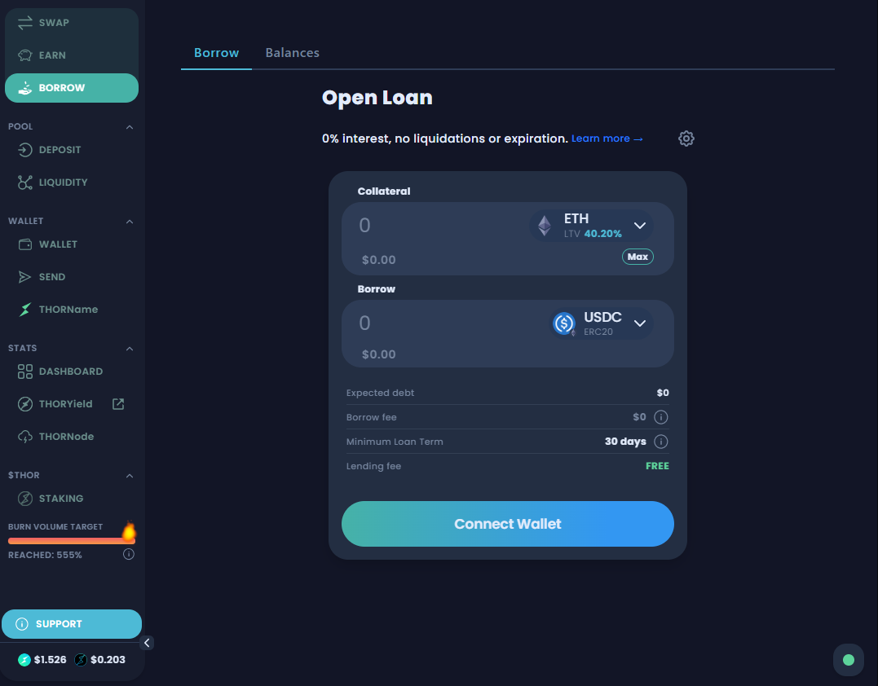
Task: Open ETH collateral asset dropdown
Action: coord(591,226)
